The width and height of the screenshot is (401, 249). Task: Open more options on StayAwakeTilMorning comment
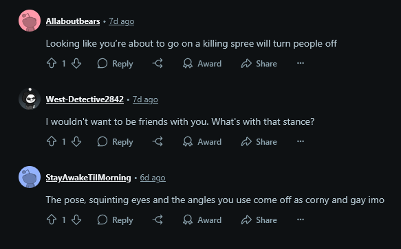click(301, 220)
